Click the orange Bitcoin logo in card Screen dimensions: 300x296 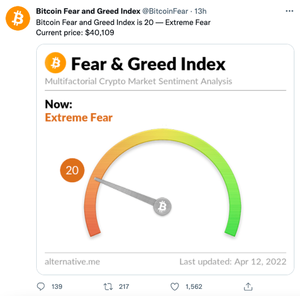point(55,63)
